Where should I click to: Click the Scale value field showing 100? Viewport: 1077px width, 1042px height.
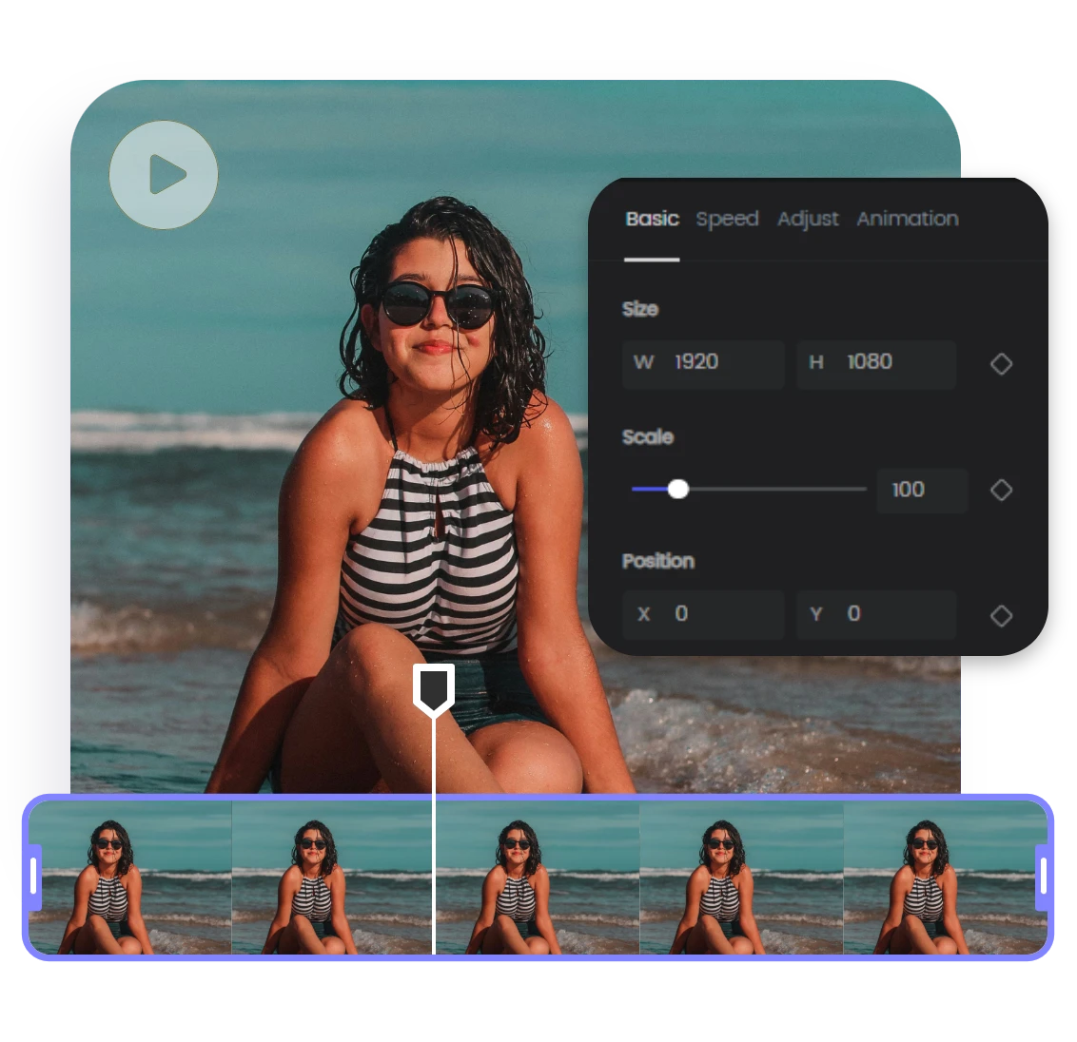[921, 490]
